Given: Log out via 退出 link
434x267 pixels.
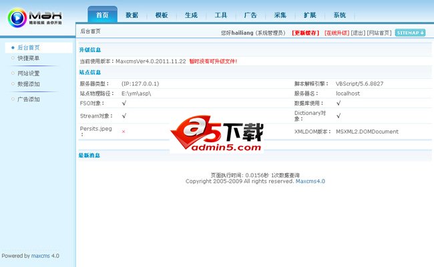Looking at the screenshot, I should point(358,33).
